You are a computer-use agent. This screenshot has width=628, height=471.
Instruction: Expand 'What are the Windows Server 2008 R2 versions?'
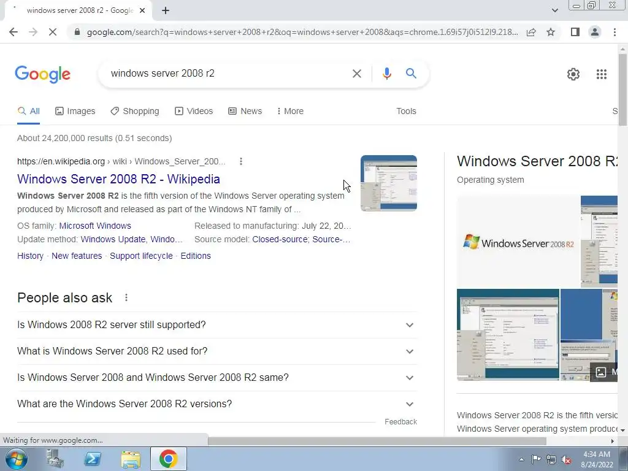click(x=216, y=404)
